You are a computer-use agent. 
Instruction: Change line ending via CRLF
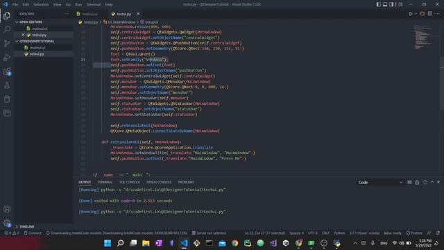pos(325,233)
